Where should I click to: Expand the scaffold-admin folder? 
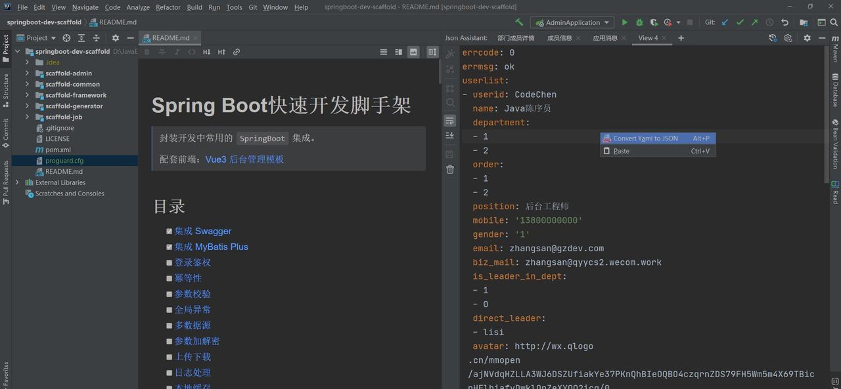tap(27, 73)
